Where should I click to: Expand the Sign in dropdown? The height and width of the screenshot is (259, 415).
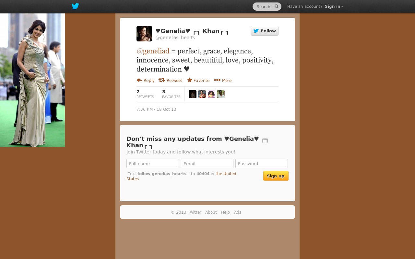tap(334, 6)
